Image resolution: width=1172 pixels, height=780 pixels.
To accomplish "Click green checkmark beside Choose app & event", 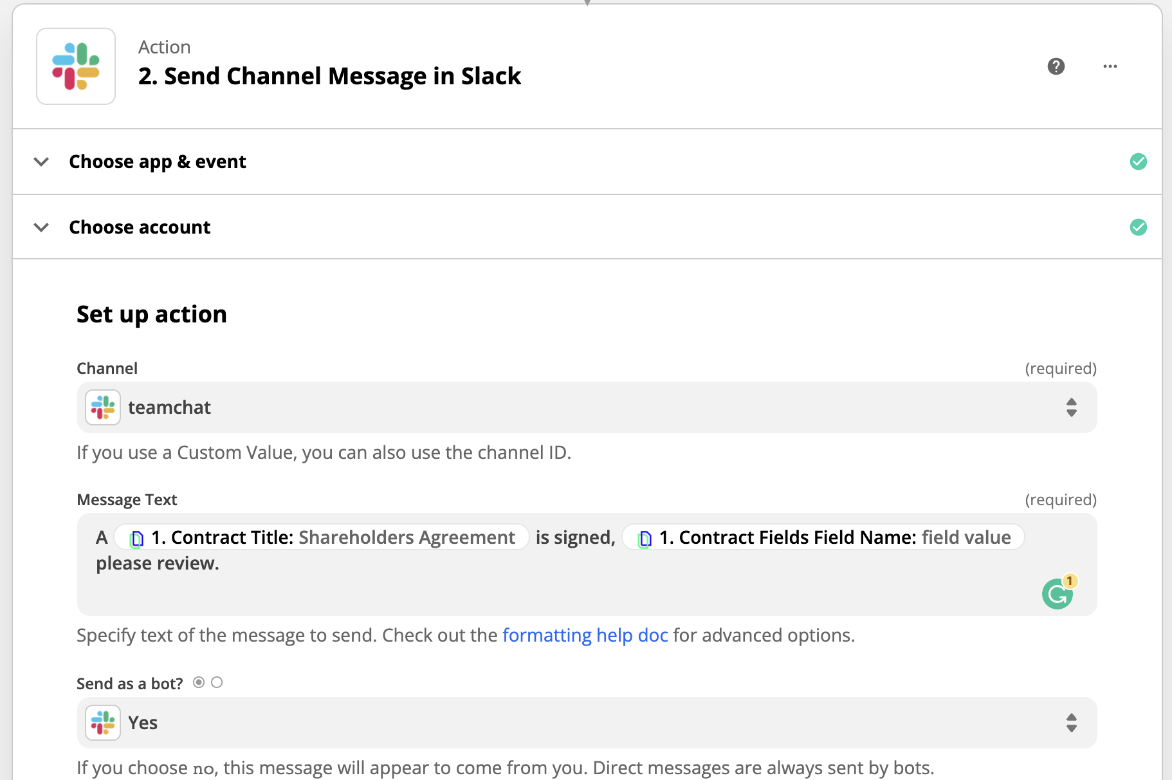I will tap(1139, 162).
